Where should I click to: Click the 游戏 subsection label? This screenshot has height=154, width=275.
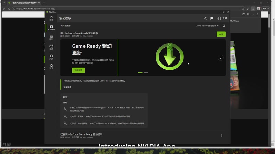[65, 103]
